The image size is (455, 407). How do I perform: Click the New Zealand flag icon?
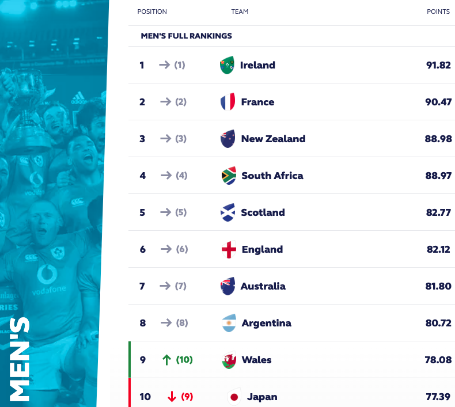tap(228, 139)
